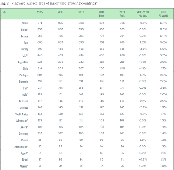Select the France row label
The height and width of the screenshot is (170, 174).
point(24,36)
